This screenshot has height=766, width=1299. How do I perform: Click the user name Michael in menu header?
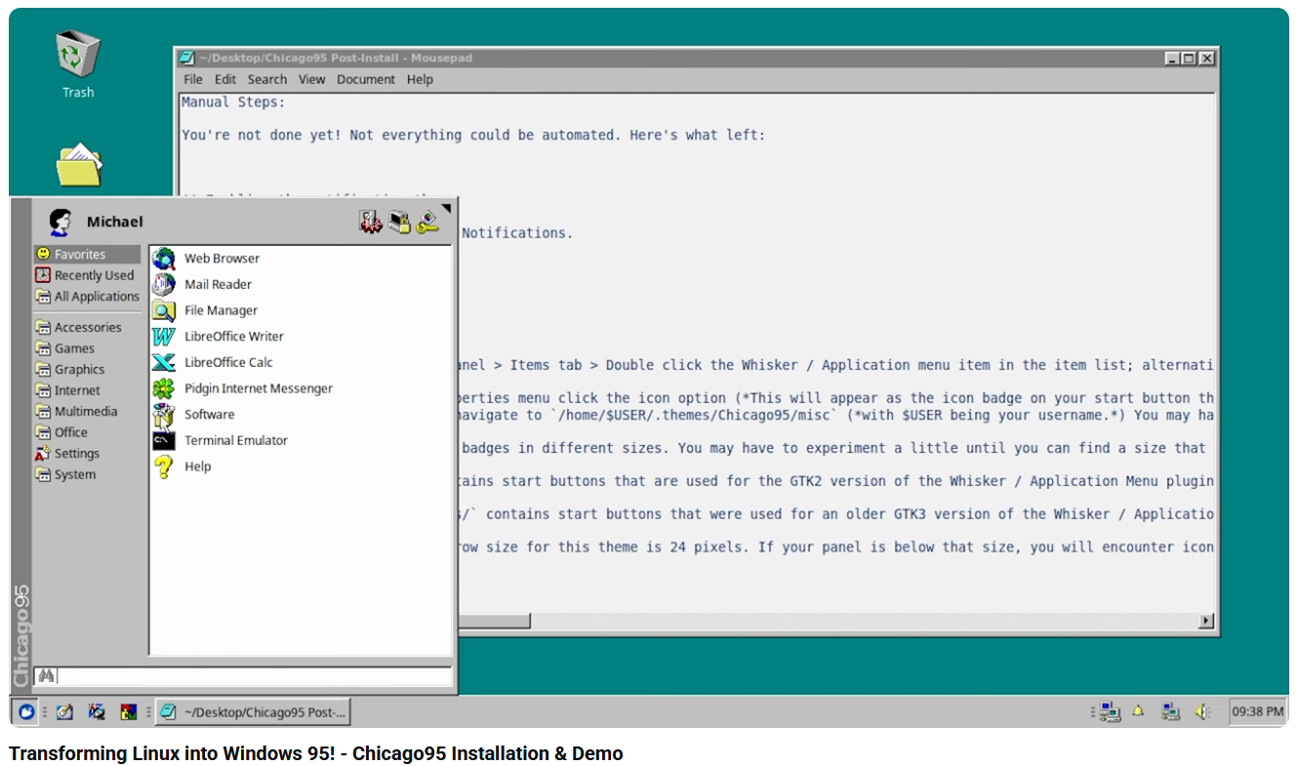115,222
